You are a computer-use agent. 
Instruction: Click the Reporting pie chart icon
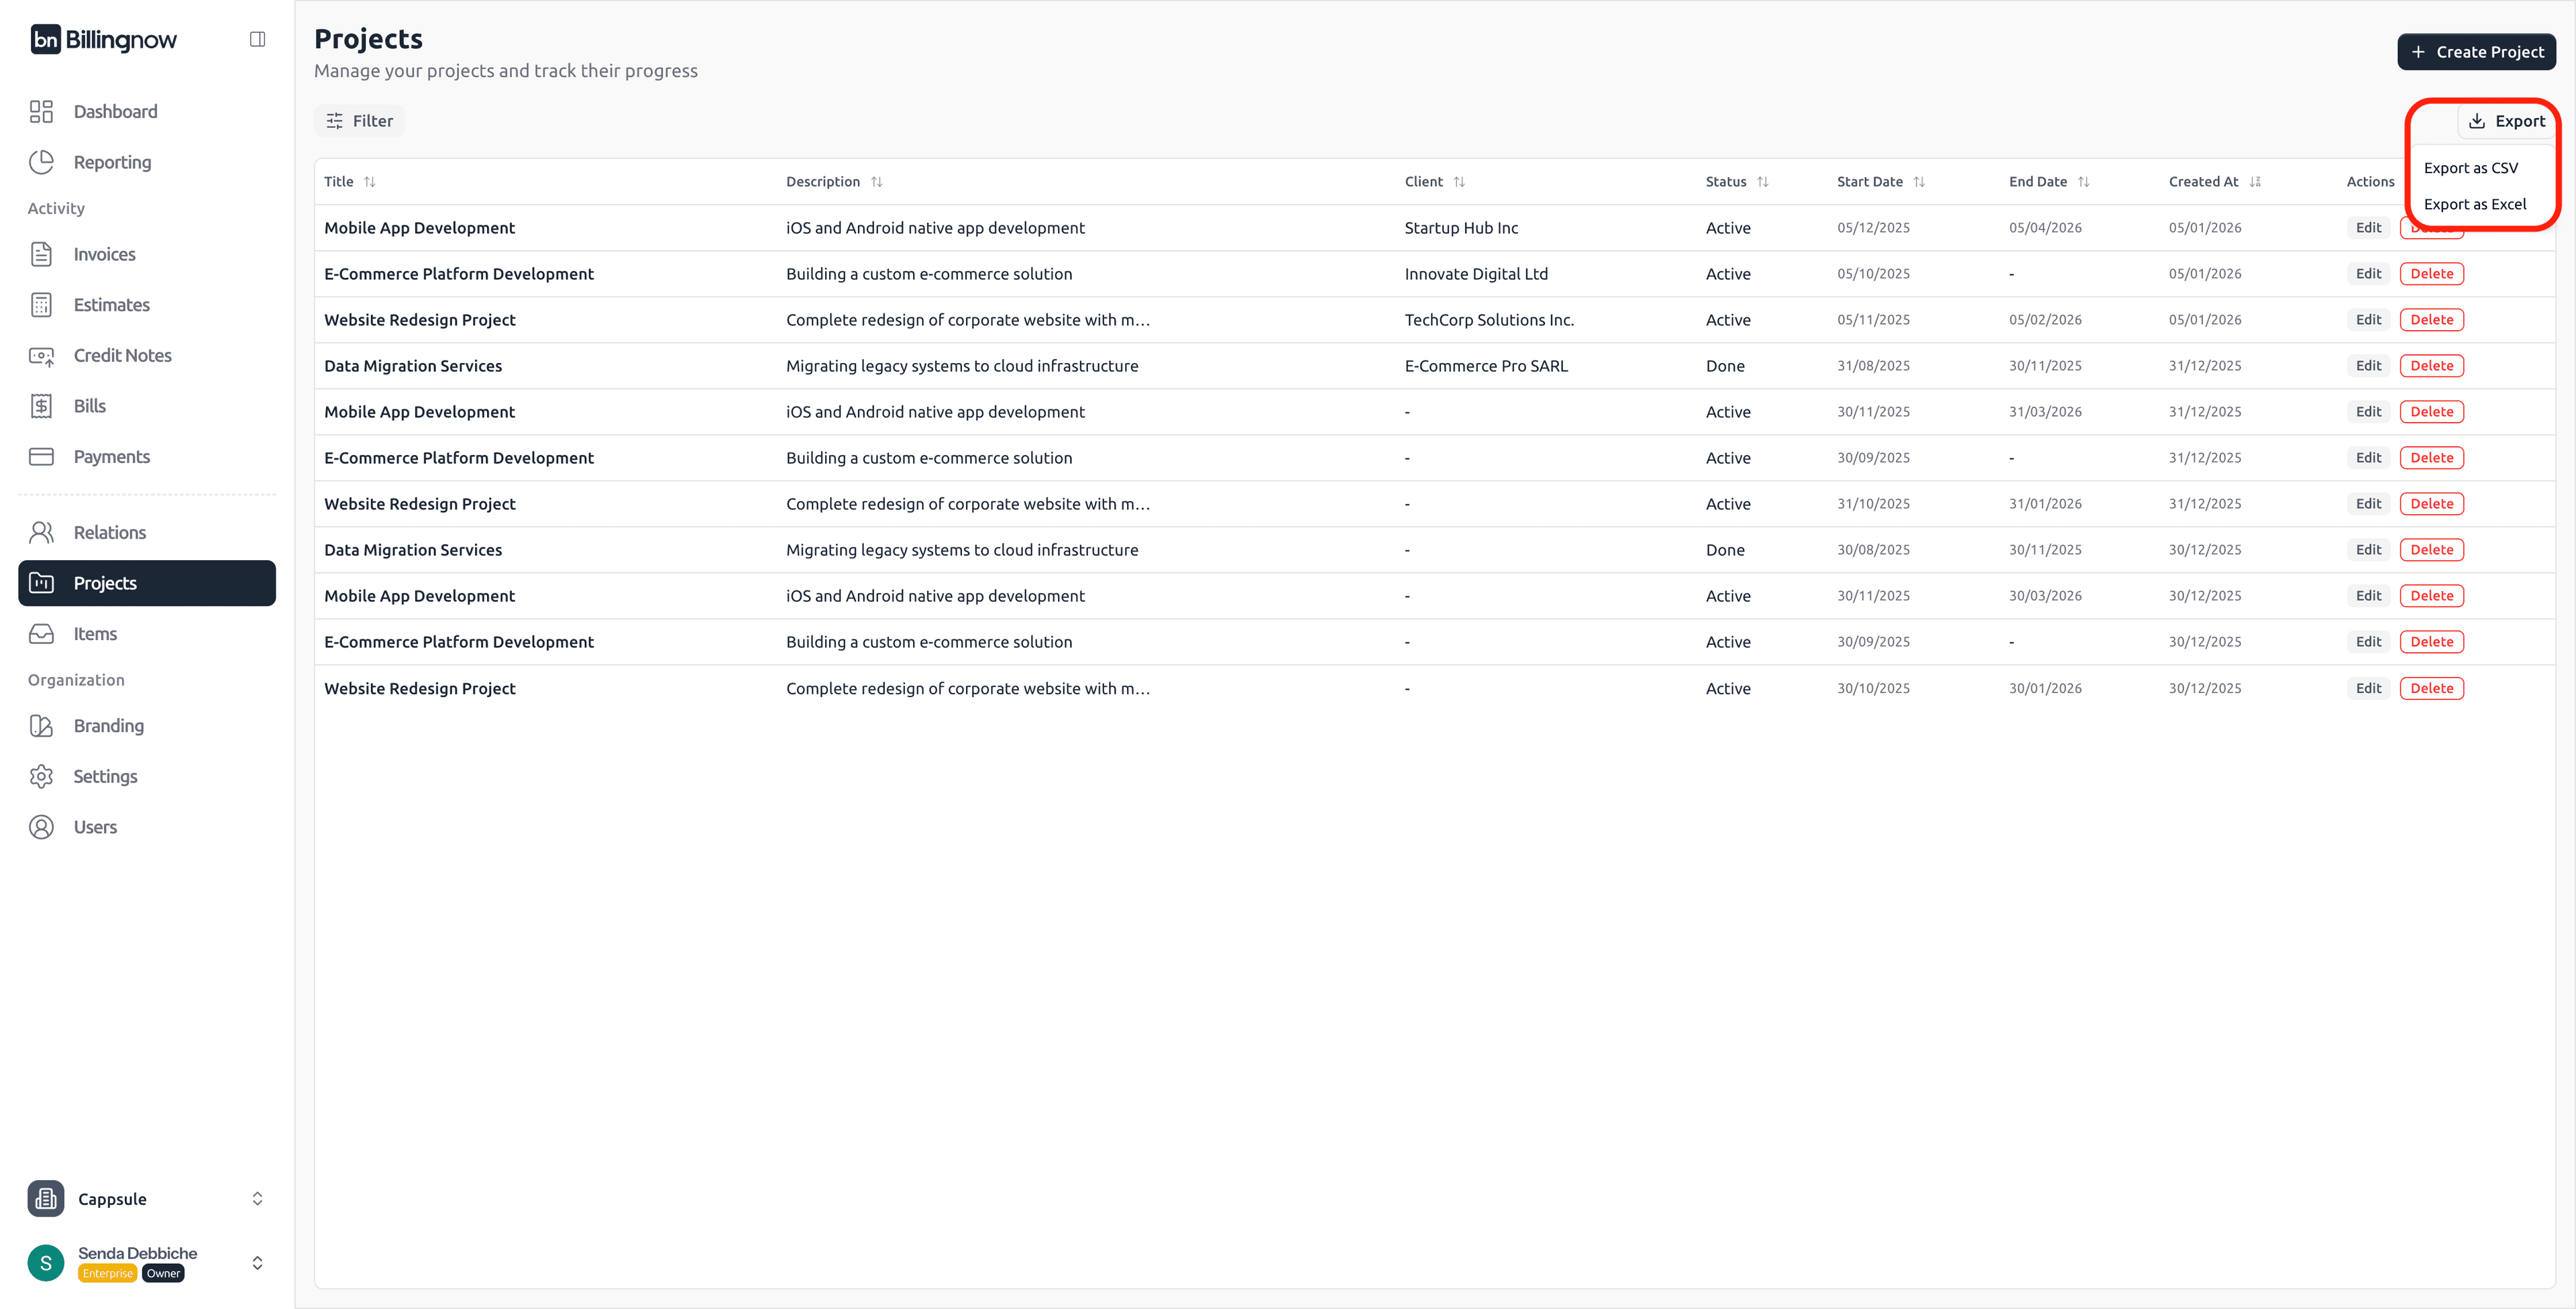point(41,161)
